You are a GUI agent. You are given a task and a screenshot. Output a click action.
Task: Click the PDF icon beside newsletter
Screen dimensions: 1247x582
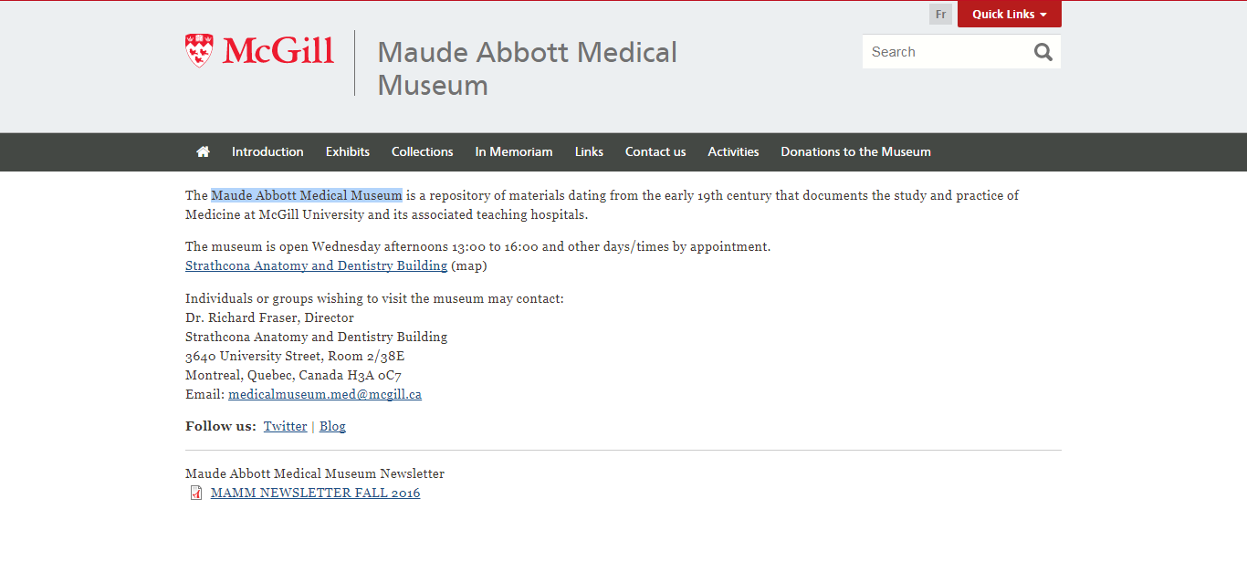[196, 493]
